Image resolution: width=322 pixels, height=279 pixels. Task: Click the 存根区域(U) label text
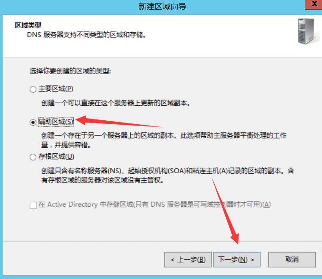[56, 157]
